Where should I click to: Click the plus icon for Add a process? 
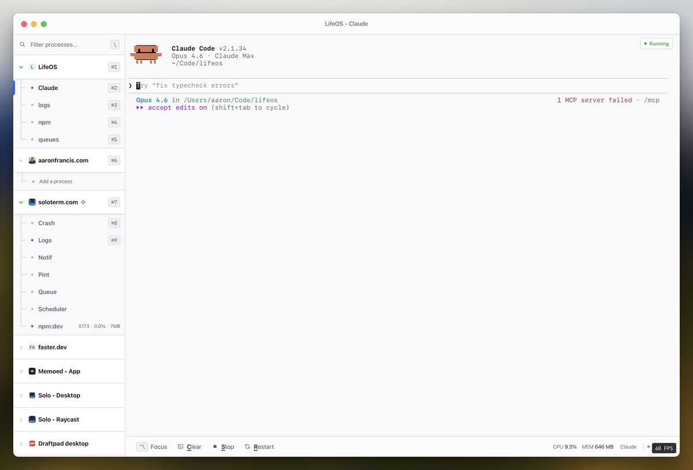[x=33, y=181]
